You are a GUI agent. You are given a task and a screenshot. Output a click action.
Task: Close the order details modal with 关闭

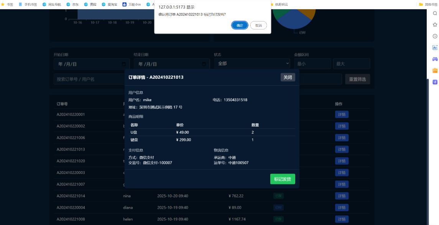(288, 77)
